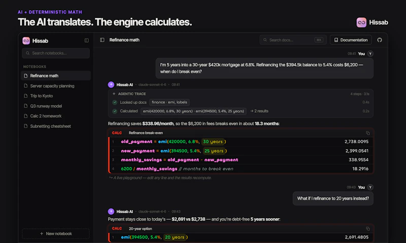406x243 pixels.
Task: Open the Trip to Kyoto notebook
Action: 56,96
